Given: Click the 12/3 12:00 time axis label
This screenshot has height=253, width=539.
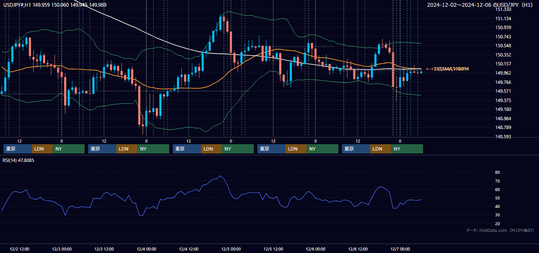Looking at the screenshot, I should click(x=104, y=249).
